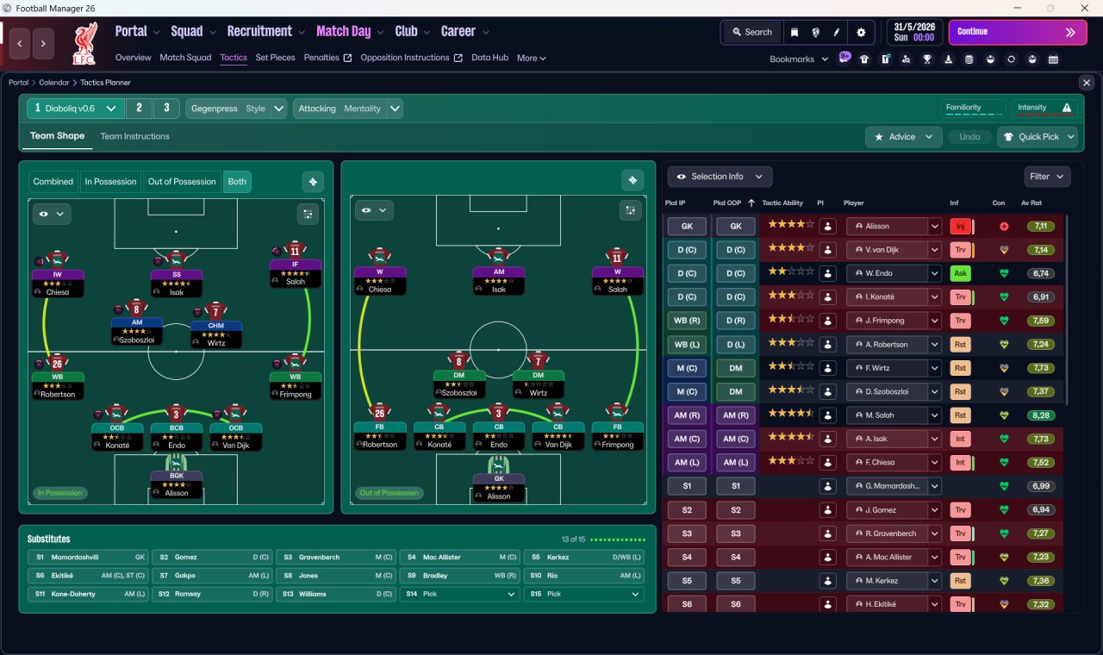Click the Undo button
The width and height of the screenshot is (1103, 655).
click(969, 137)
